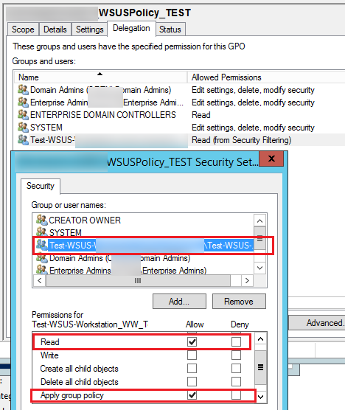Screen dimensions: 345x410
Task: Click the Remove button
Action: click(239, 301)
